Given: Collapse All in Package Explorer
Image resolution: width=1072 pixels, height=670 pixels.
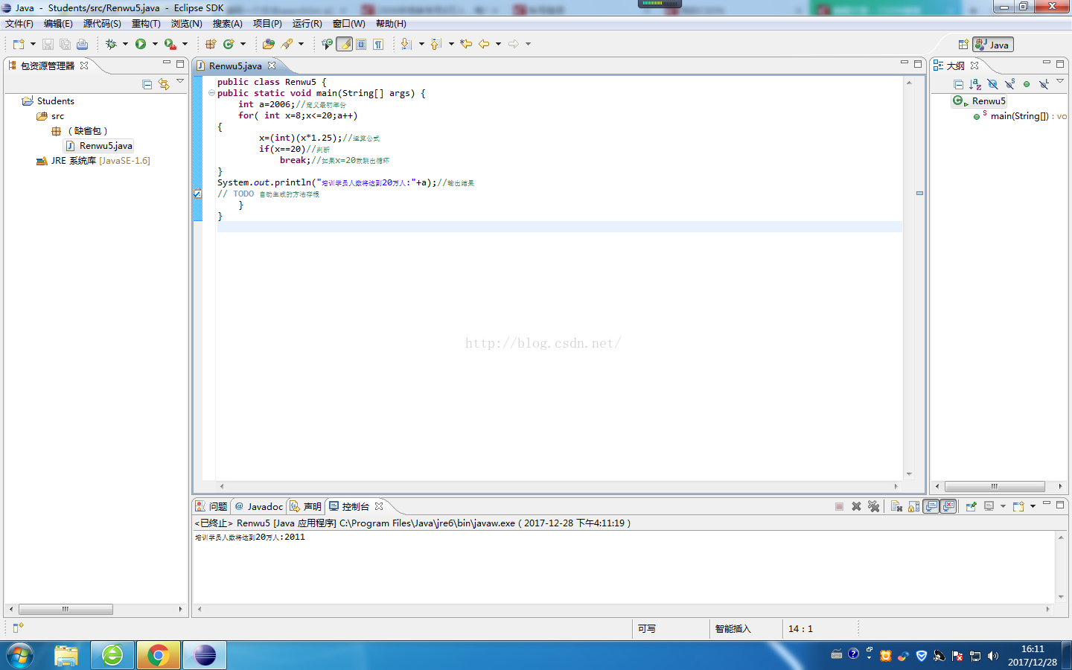Looking at the screenshot, I should tap(147, 84).
